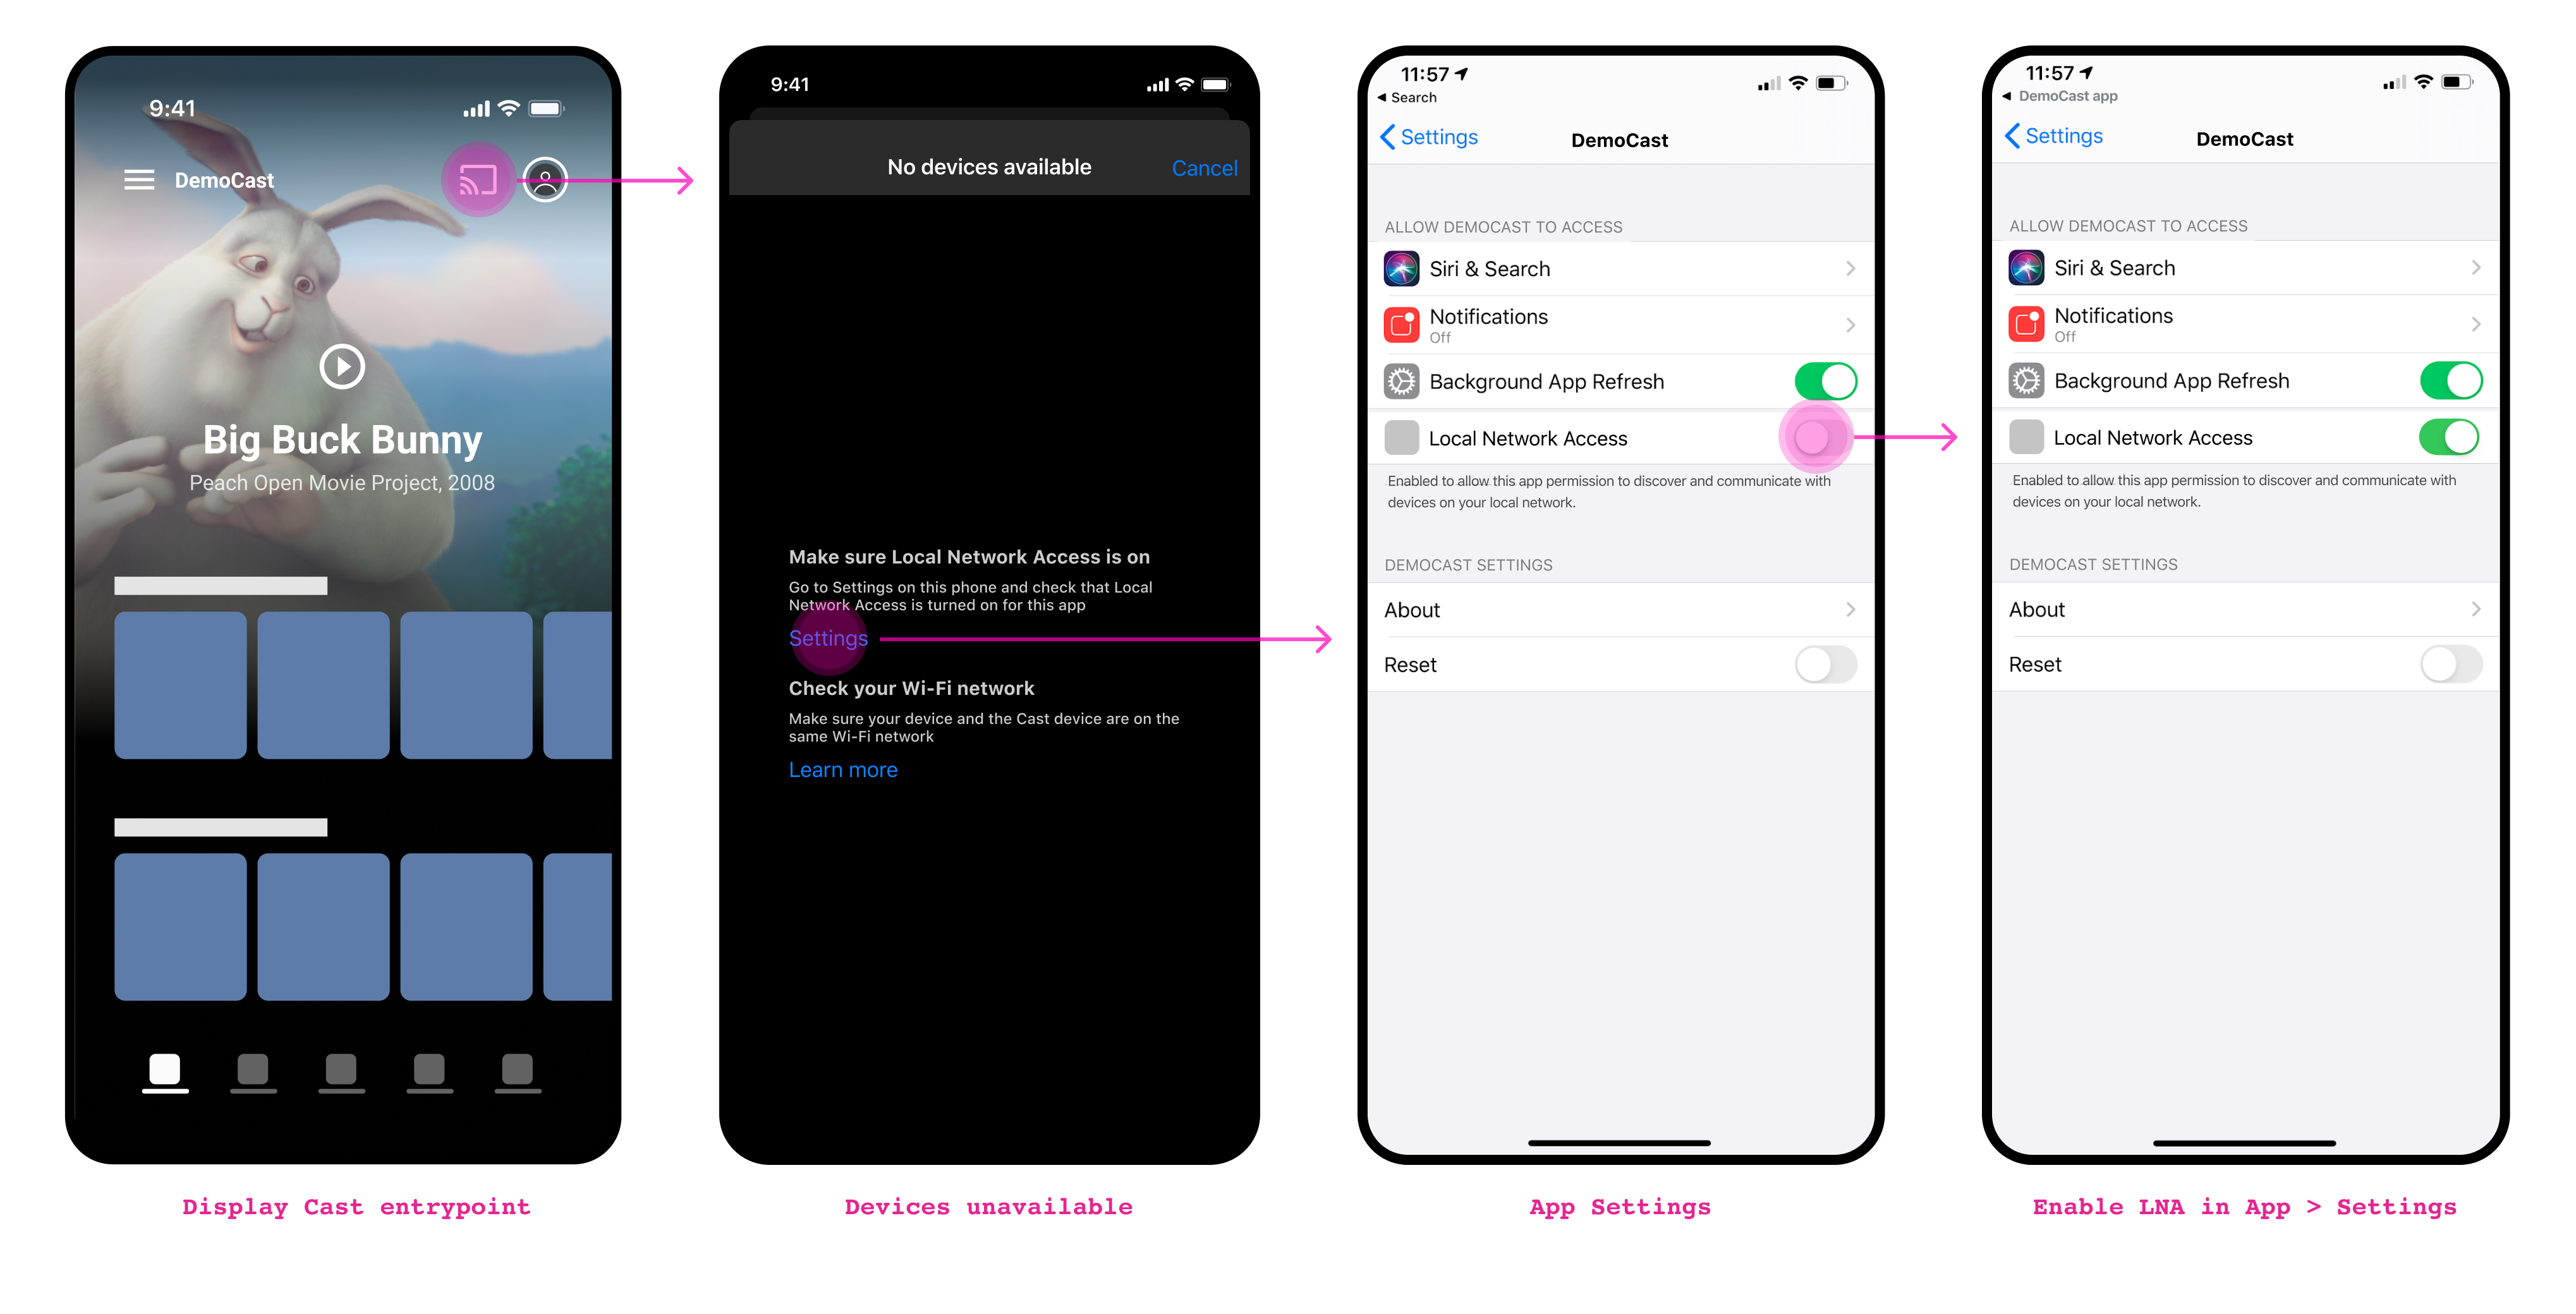Click the Background App Refresh gear icon
This screenshot has width=2576, height=1314.
1403,380
